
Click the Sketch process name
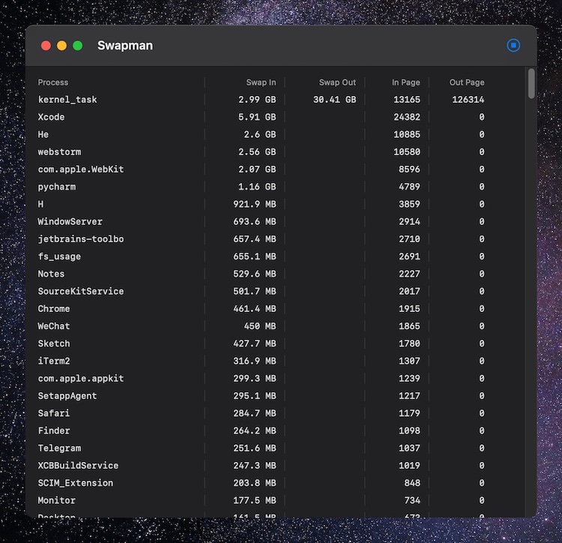click(x=54, y=343)
